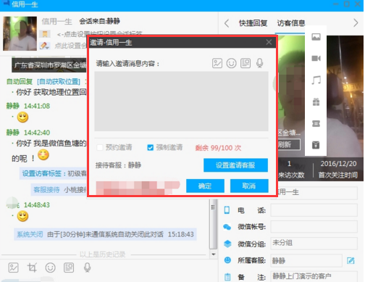Viewport: 365px width, 282px height.
Task: Click 剩余 99/100 次 counter text
Action: click(x=218, y=148)
